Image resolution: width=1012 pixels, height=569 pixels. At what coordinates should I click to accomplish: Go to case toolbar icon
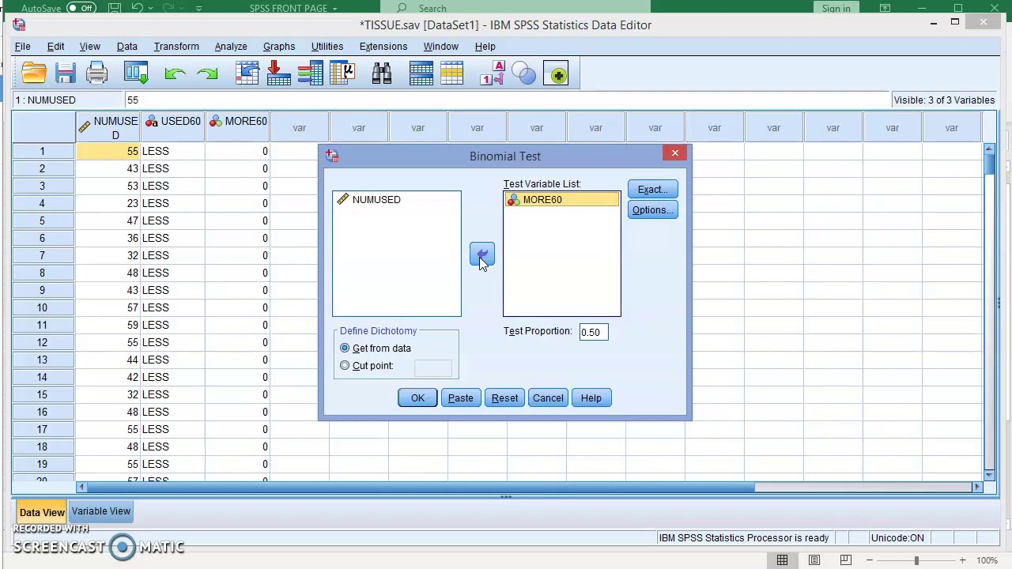(x=247, y=74)
